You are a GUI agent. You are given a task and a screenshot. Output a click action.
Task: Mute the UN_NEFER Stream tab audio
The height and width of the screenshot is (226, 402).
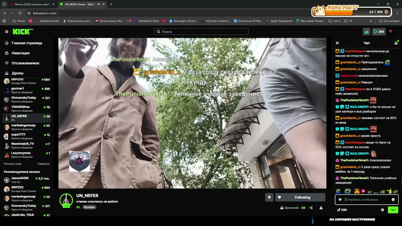[98, 4]
